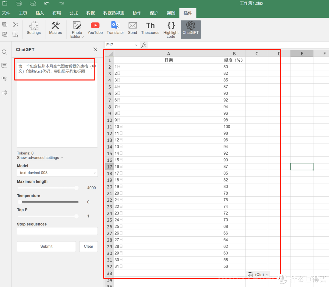
Task: Click the Print icon in title bar
Action: 19,3
